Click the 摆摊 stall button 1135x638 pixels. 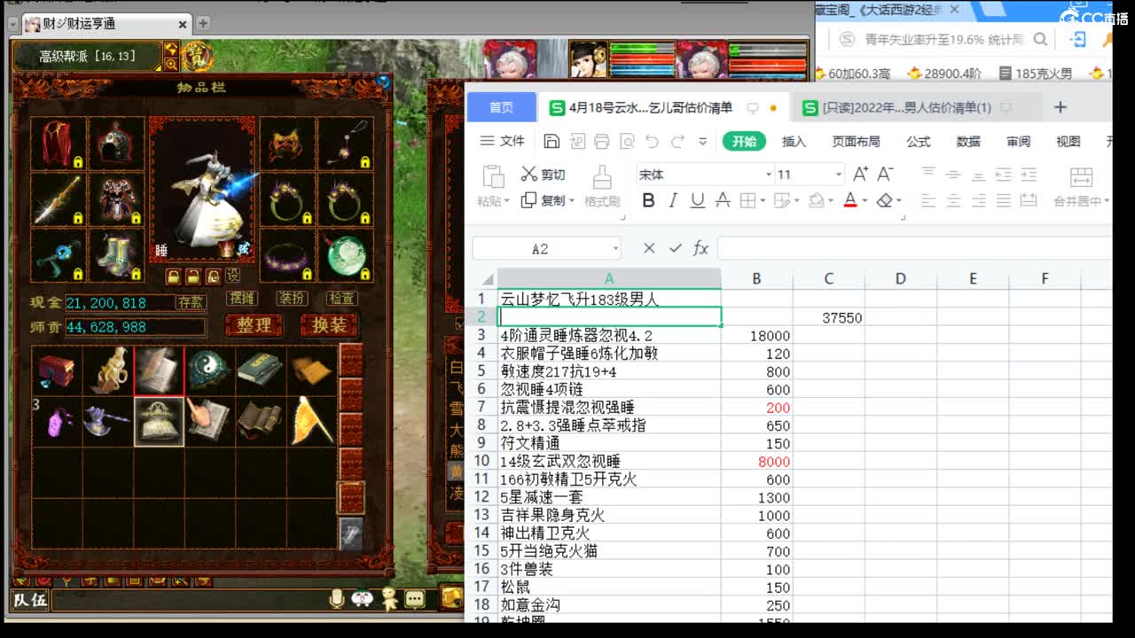point(242,298)
